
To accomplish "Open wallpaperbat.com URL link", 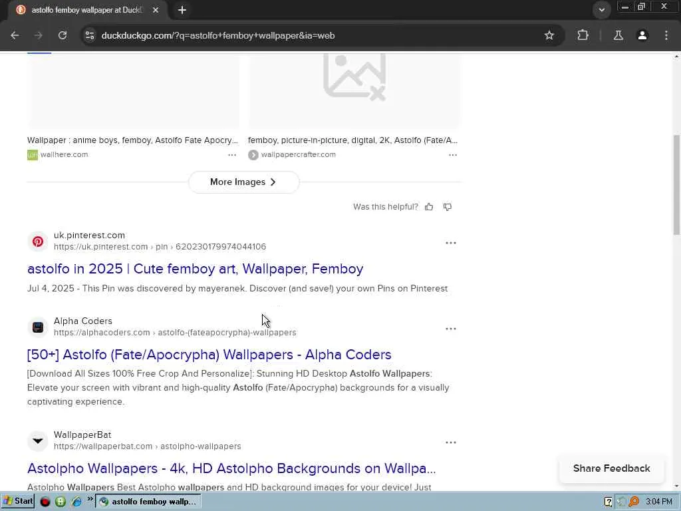I will [x=147, y=446].
